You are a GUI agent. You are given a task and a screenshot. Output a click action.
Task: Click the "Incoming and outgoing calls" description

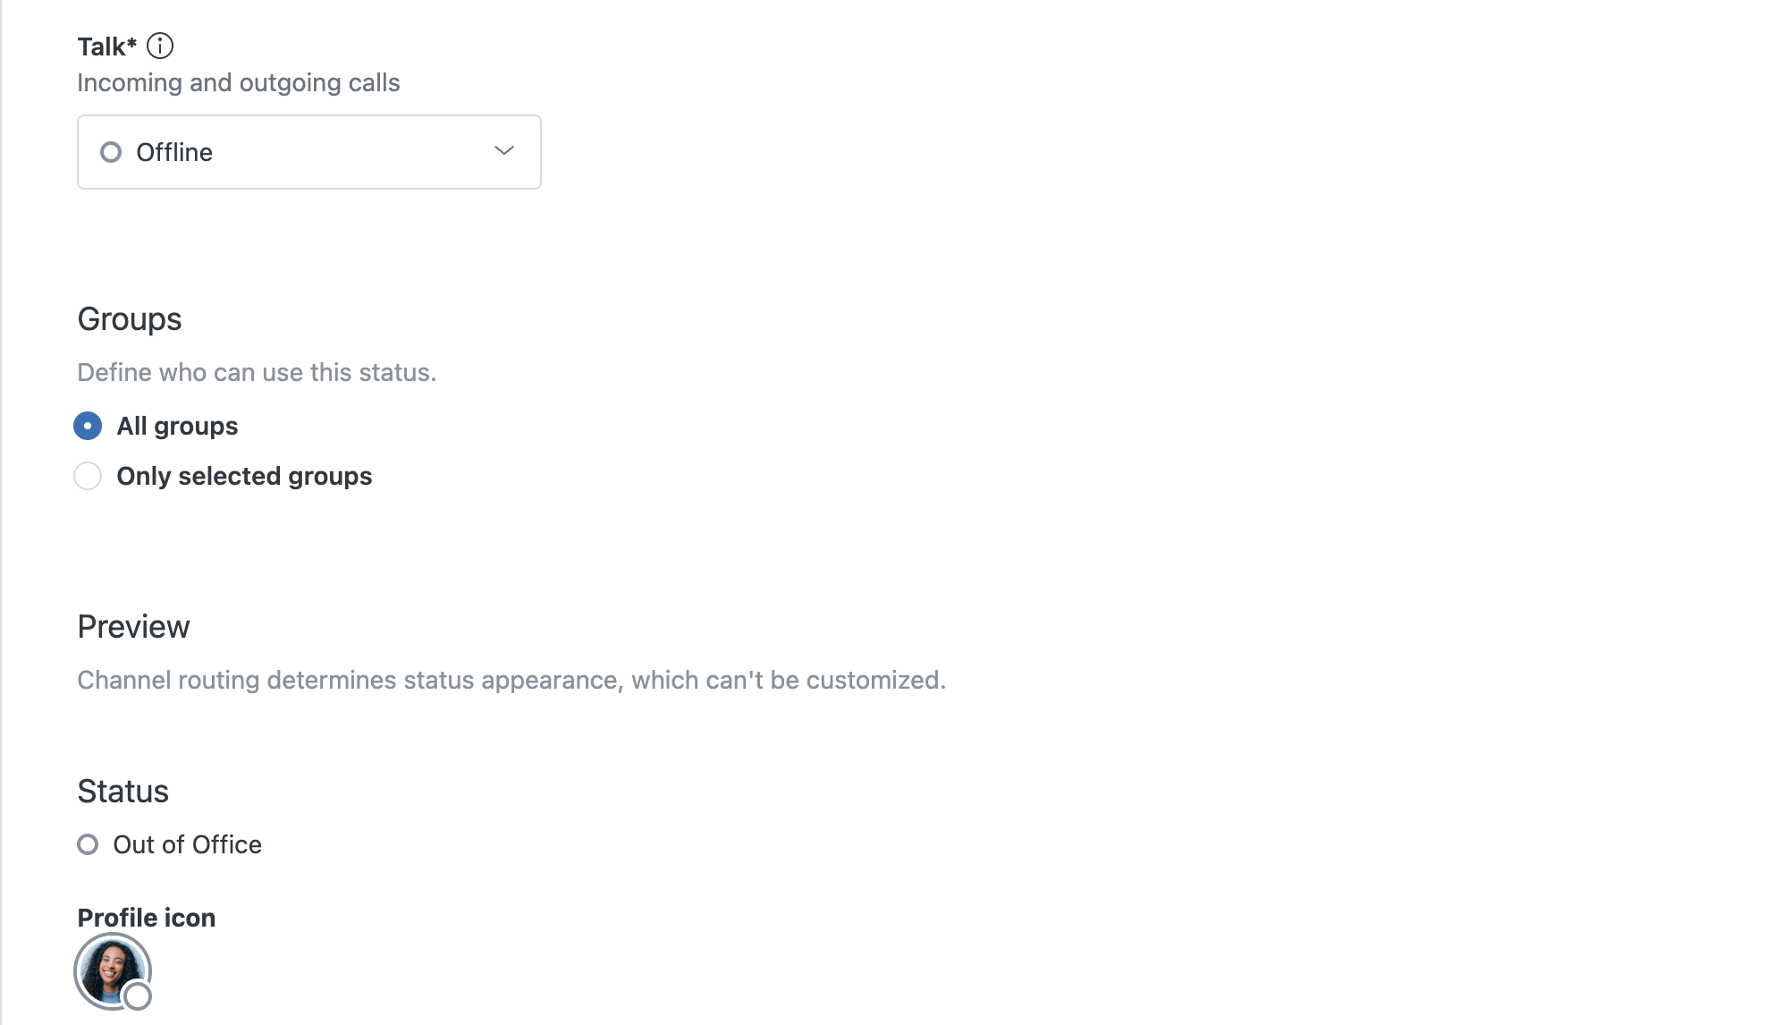click(x=238, y=82)
